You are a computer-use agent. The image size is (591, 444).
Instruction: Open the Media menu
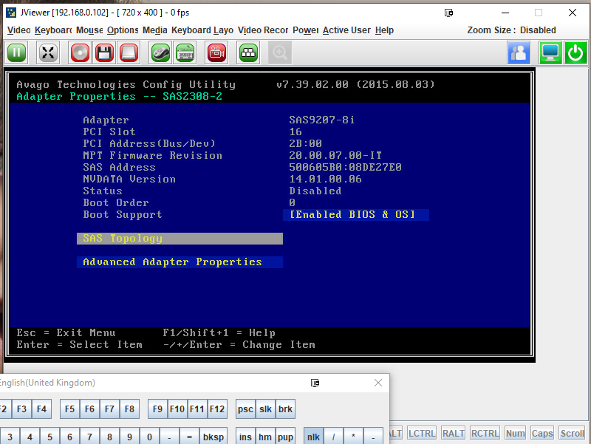click(x=155, y=30)
